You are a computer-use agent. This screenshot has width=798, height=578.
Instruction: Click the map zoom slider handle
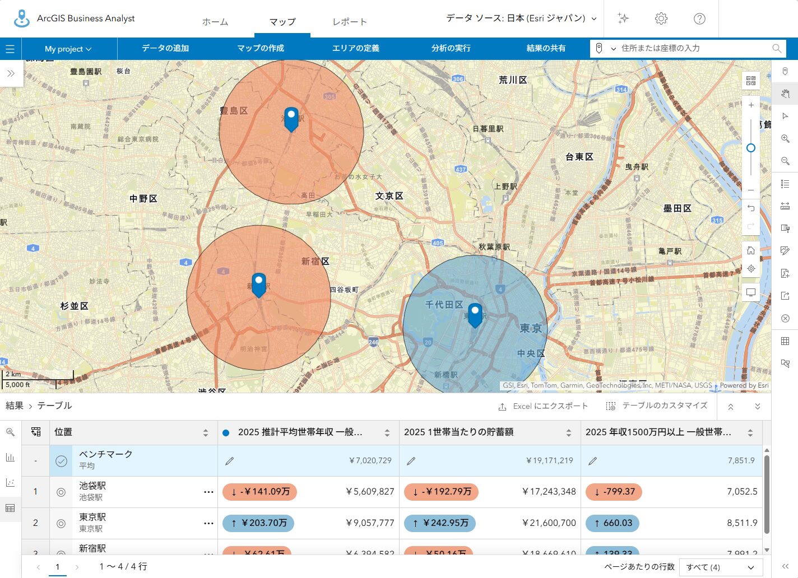tap(751, 148)
